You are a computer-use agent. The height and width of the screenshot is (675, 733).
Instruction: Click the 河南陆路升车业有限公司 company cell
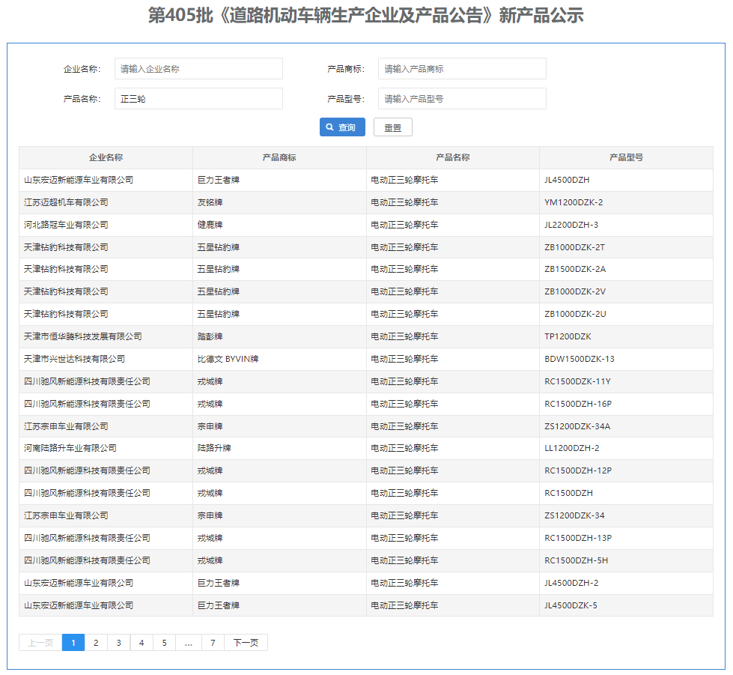click(70, 448)
